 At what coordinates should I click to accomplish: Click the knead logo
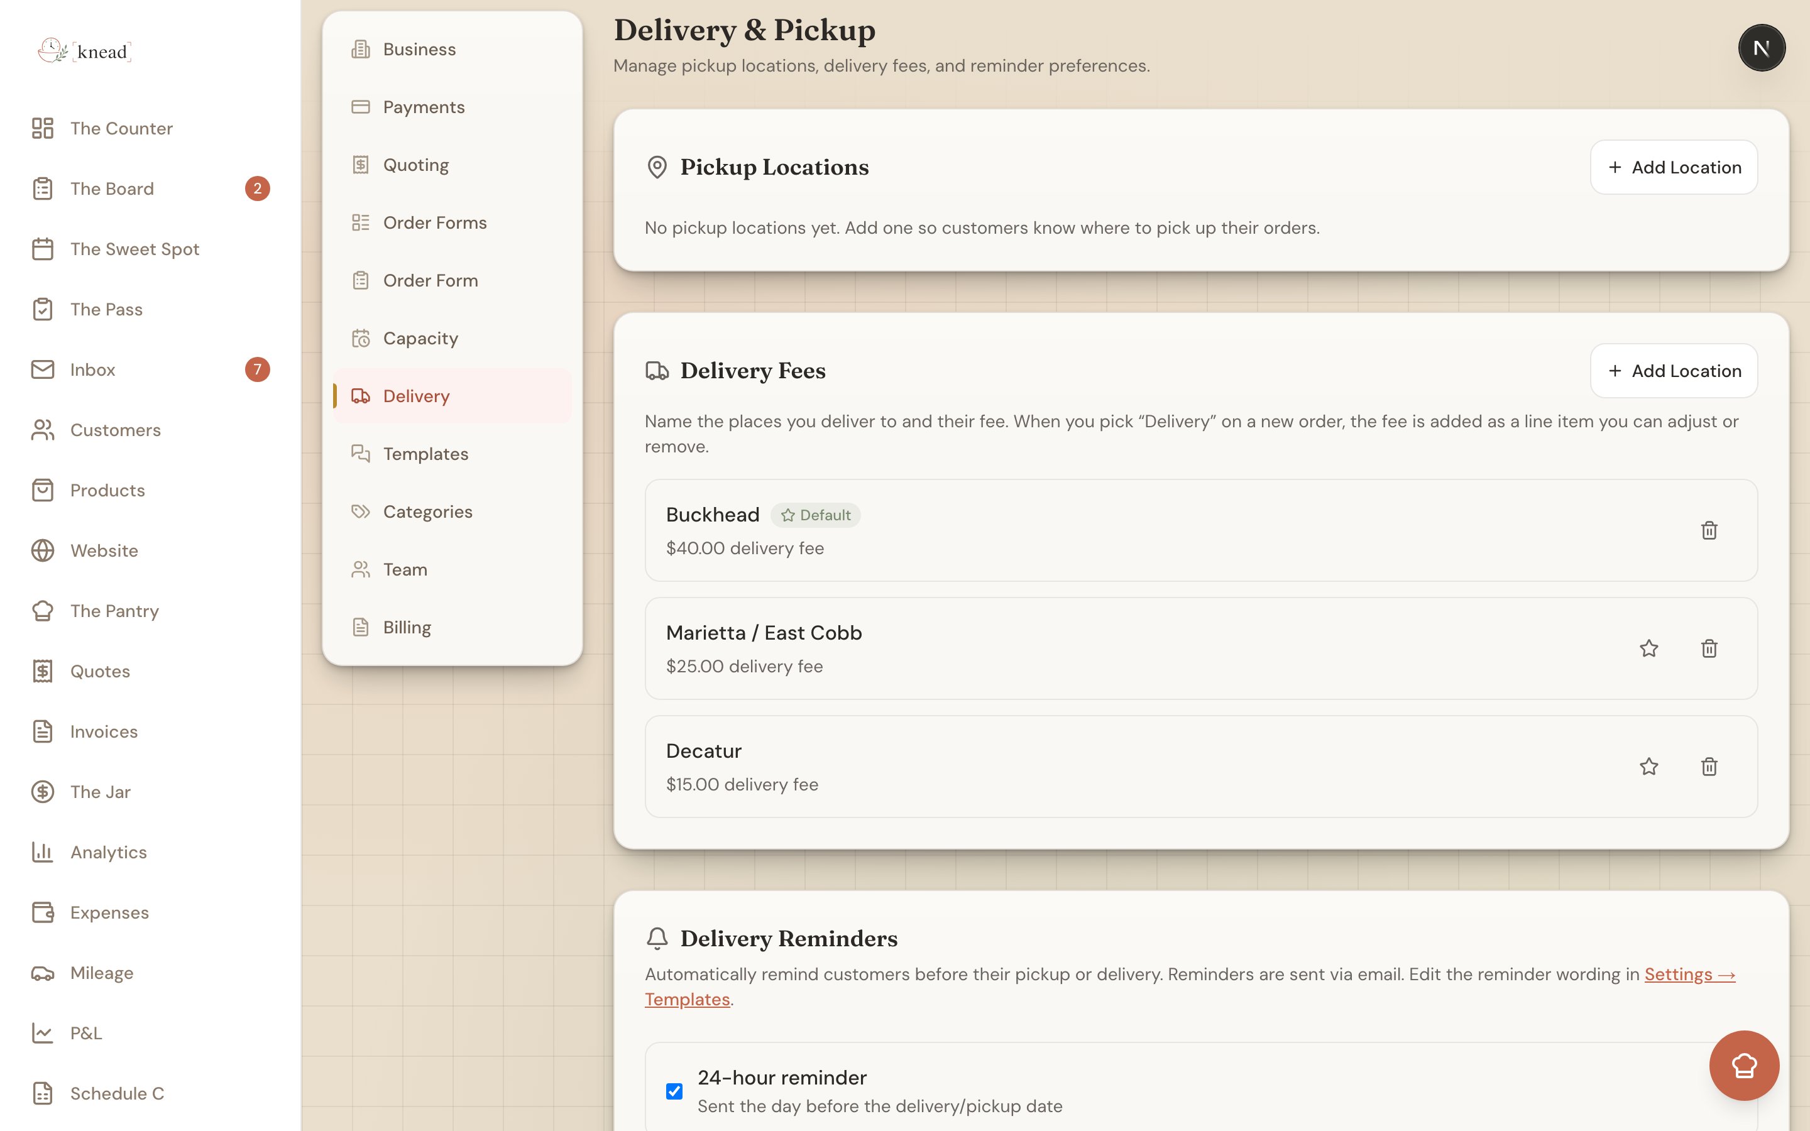coord(84,51)
